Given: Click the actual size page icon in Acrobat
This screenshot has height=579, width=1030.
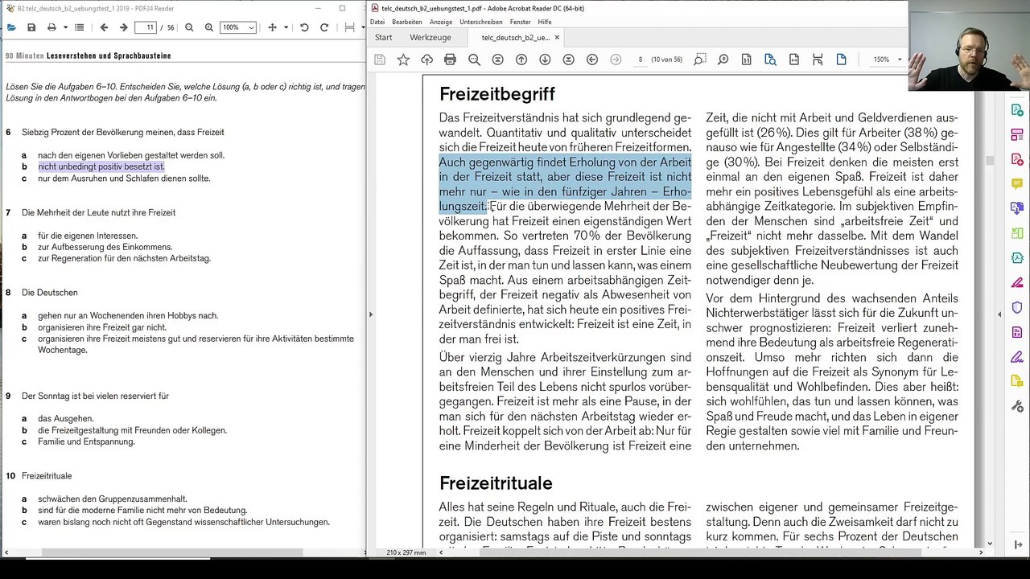Looking at the screenshot, I should point(747,60).
